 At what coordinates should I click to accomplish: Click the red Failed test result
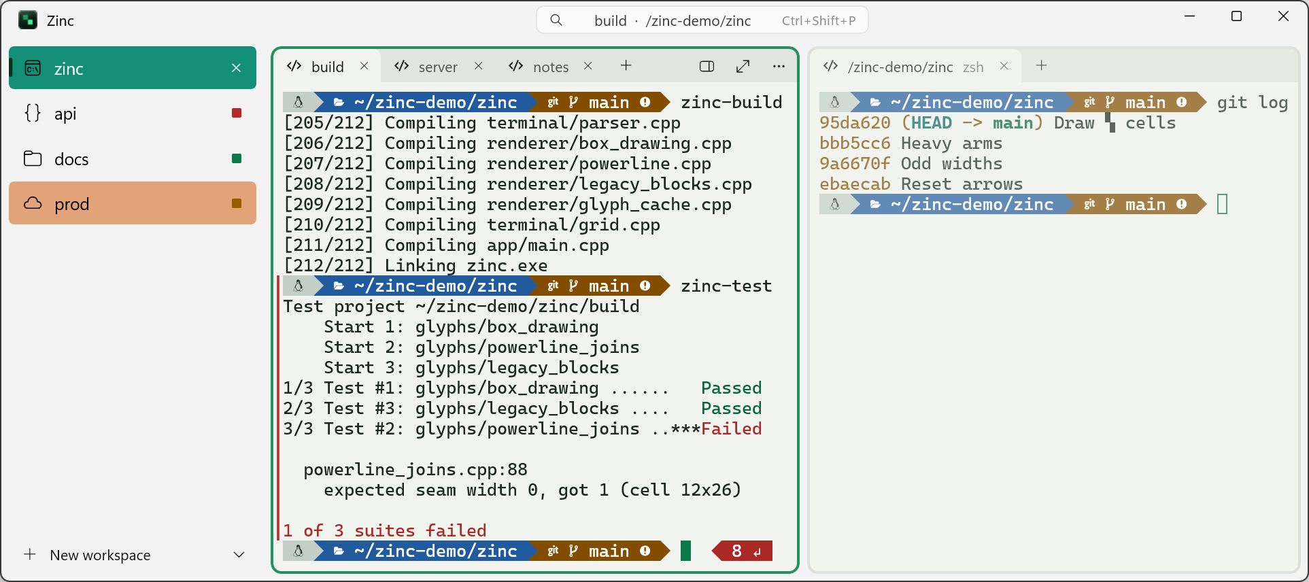tap(731, 429)
